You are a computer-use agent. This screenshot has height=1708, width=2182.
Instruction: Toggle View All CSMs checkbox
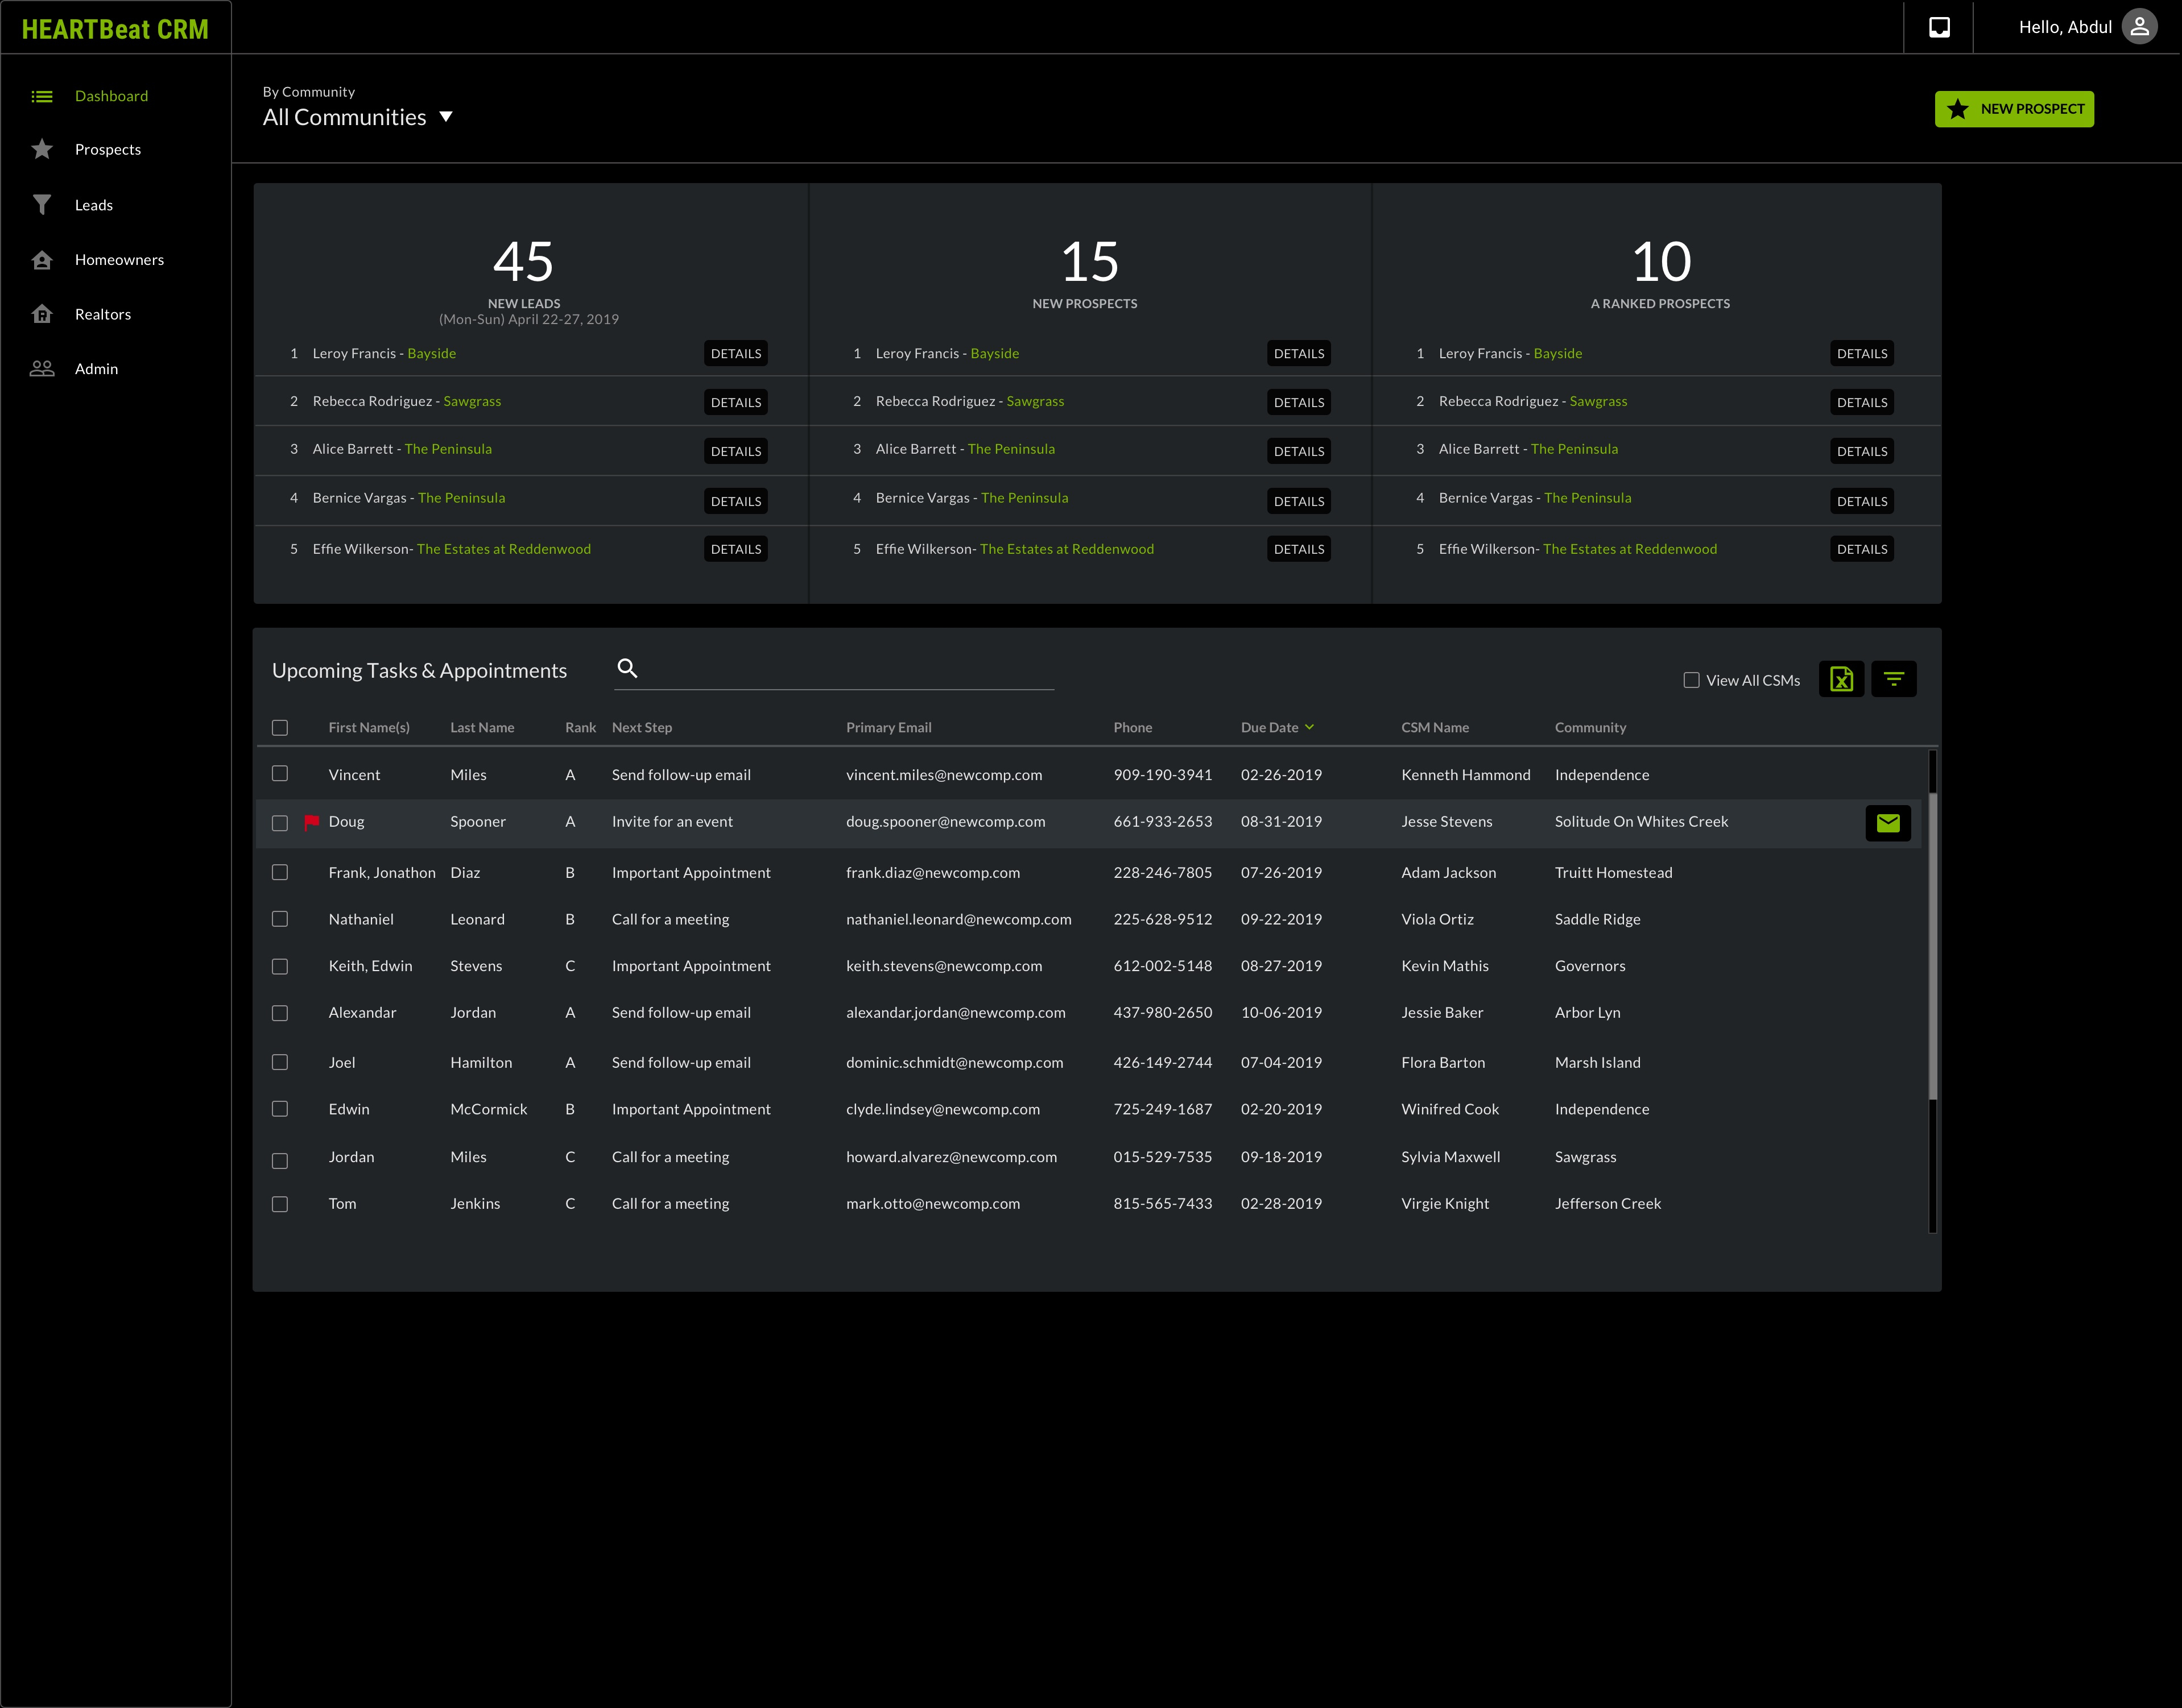[1692, 680]
